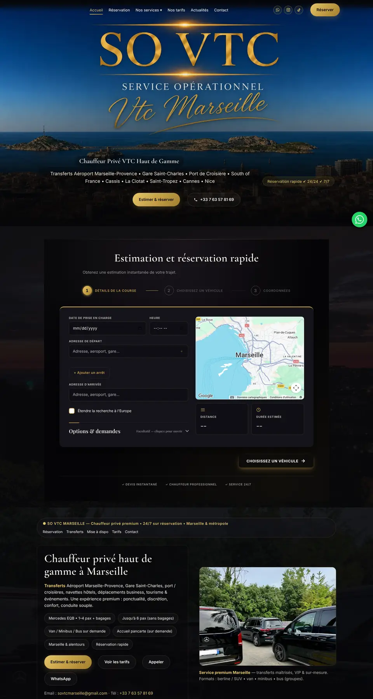Open the Réservation item in the top navigation
This screenshot has width=373, height=699.
click(x=119, y=10)
